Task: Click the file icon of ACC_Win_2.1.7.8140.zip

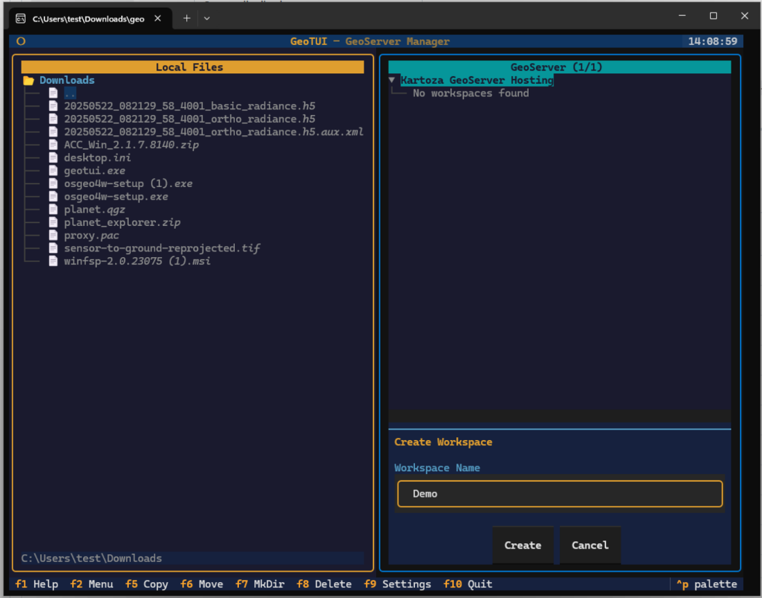Action: coord(53,145)
